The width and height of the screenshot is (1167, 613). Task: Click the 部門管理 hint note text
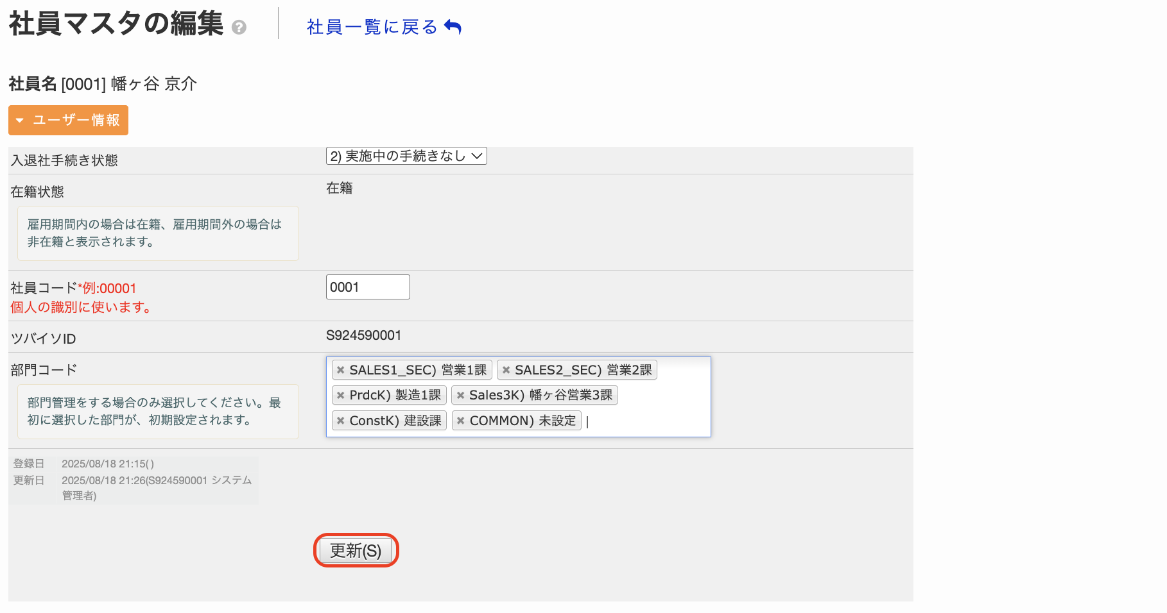click(x=154, y=411)
